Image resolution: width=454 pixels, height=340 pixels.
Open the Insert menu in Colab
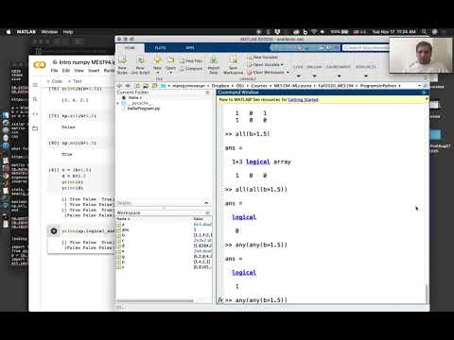point(94,71)
